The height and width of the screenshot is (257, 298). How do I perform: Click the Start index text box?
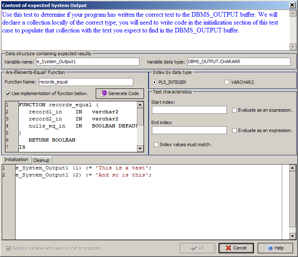pos(189,110)
